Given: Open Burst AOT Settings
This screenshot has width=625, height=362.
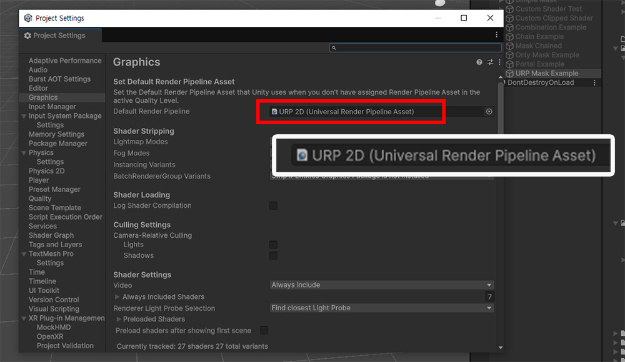Looking at the screenshot, I should pyautogui.click(x=59, y=79).
